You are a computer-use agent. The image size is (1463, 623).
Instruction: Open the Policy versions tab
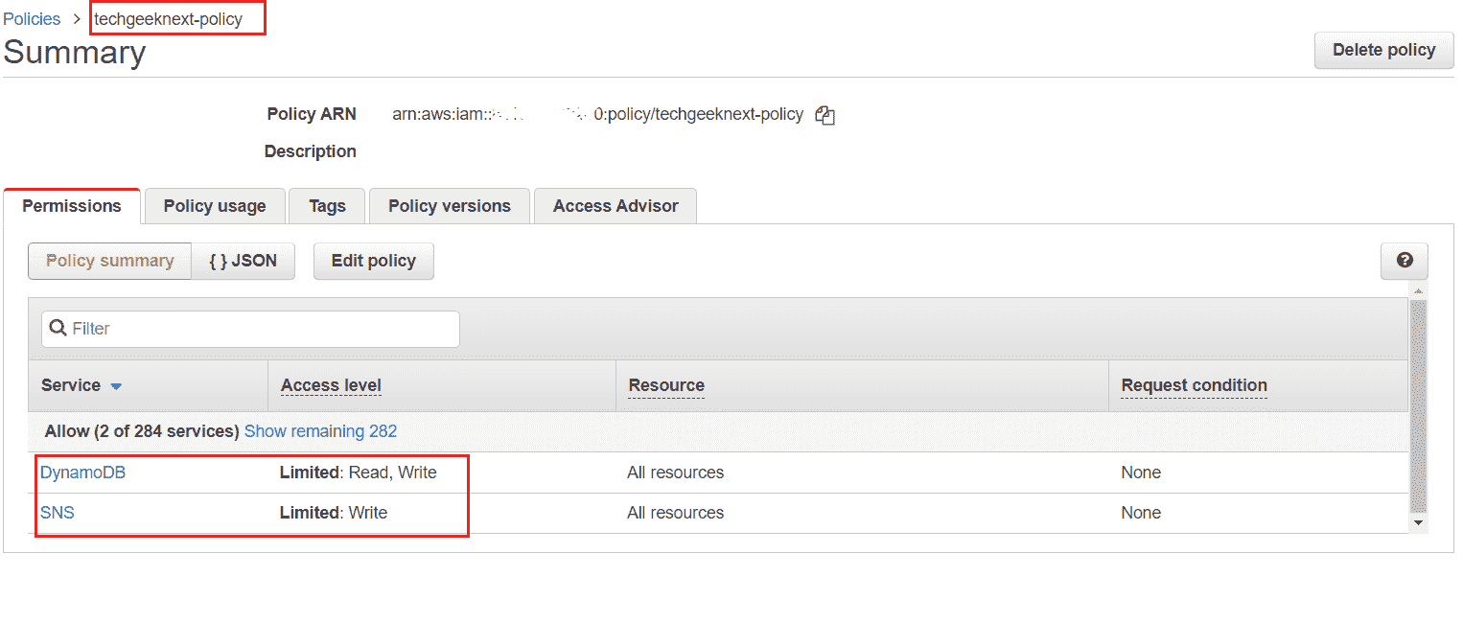coord(450,206)
